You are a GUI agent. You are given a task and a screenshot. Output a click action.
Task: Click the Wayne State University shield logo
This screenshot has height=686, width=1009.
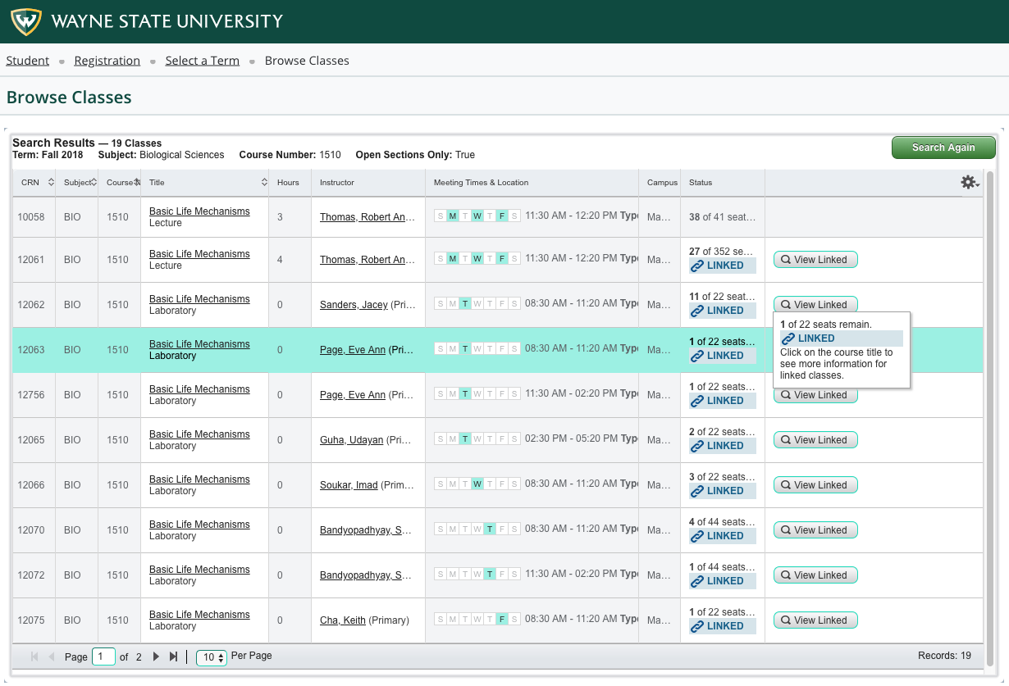click(x=26, y=21)
